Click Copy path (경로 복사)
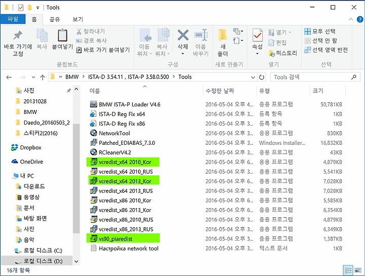This screenshot has width=365, height=276. 91,41
